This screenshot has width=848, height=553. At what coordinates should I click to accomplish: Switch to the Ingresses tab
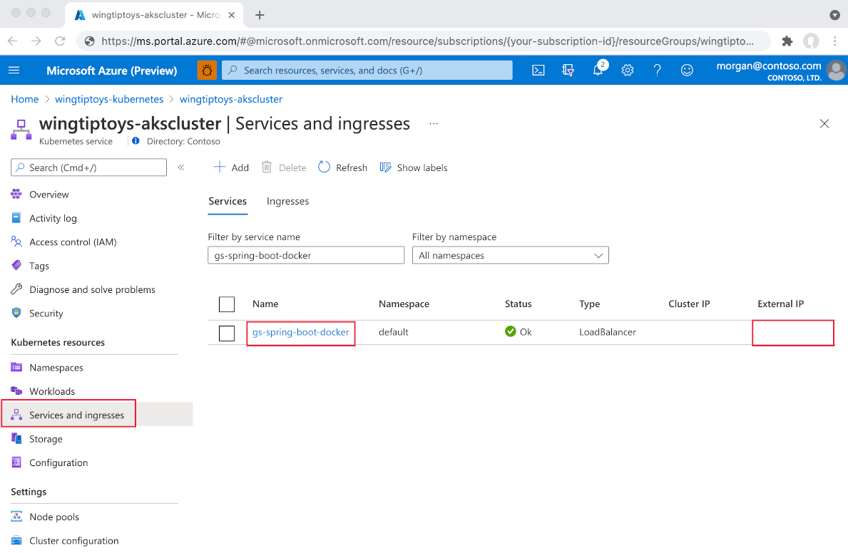pos(287,201)
